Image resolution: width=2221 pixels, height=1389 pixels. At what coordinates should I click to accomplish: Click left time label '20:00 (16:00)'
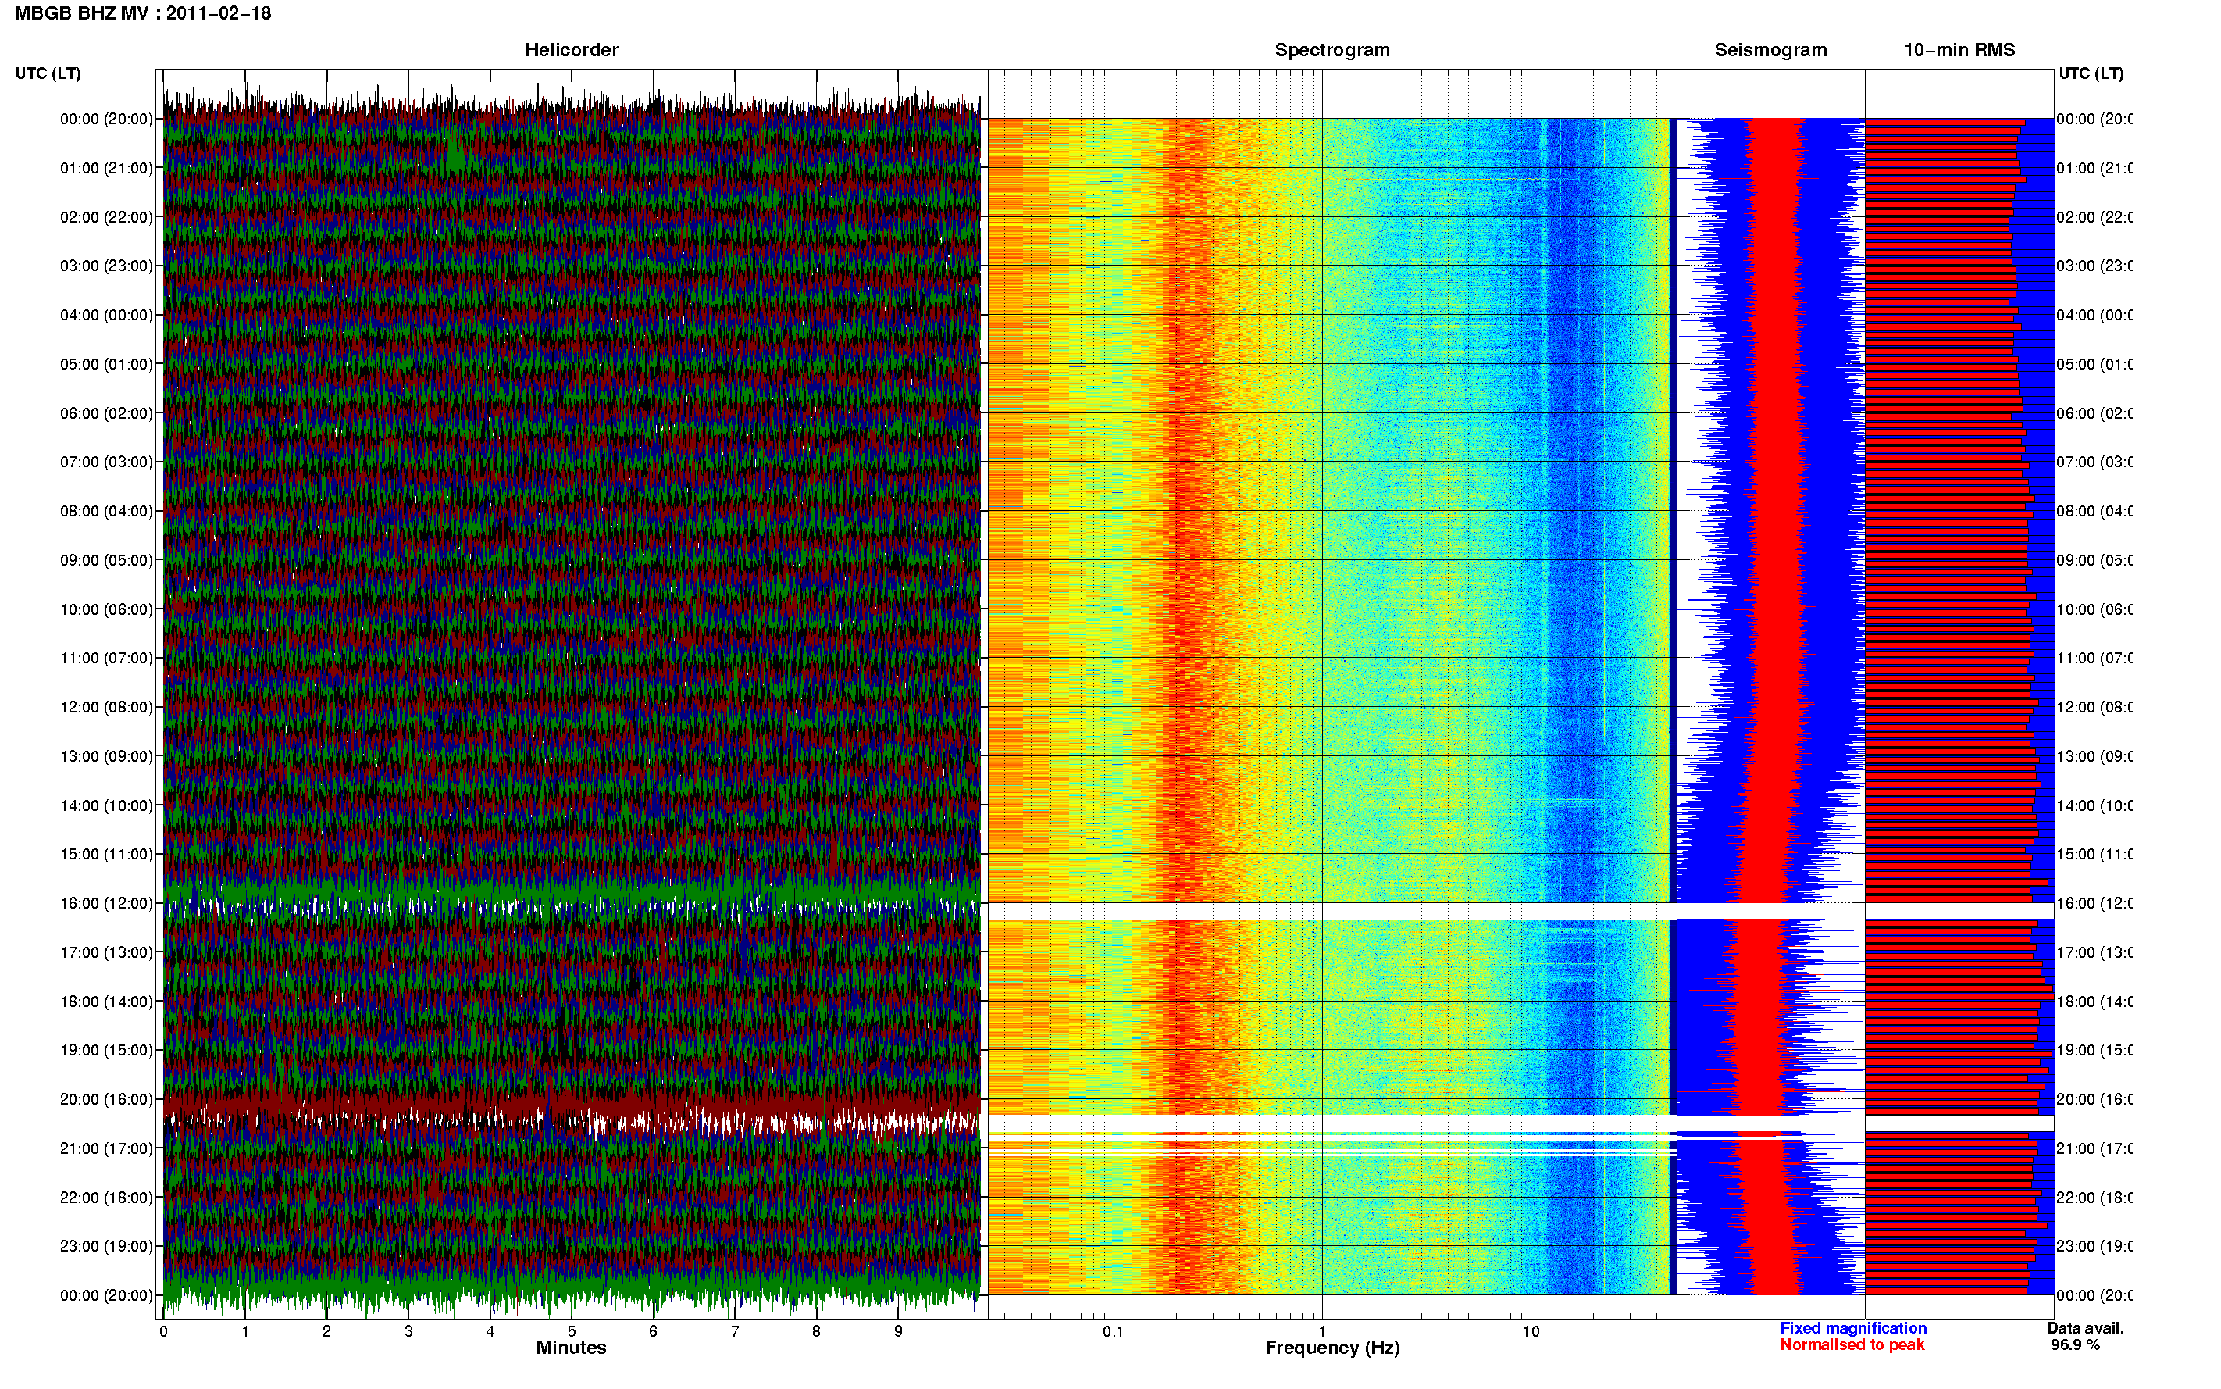(x=106, y=1098)
